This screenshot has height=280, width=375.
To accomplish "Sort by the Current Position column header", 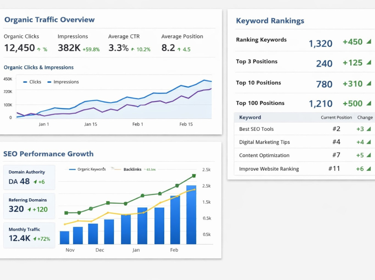I will [x=336, y=117].
